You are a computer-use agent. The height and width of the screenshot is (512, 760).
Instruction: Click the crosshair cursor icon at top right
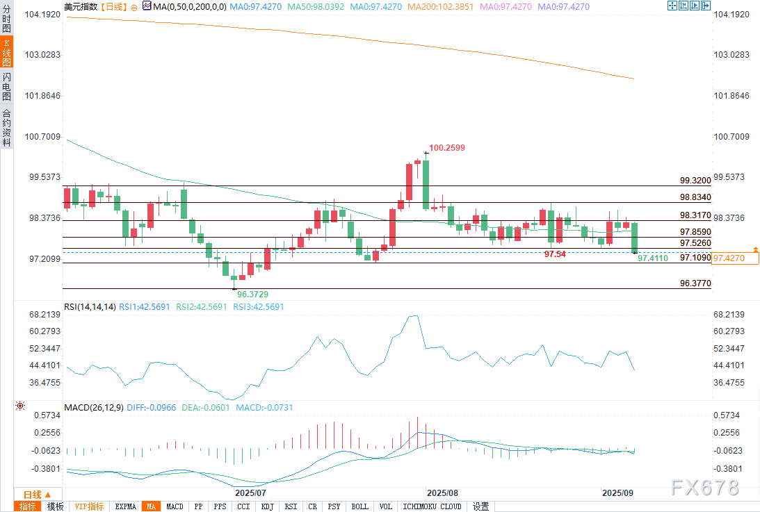[672, 6]
